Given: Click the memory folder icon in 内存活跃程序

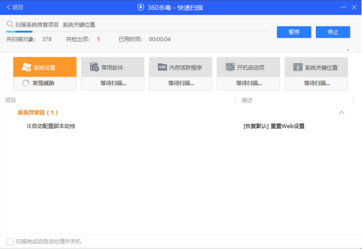Looking at the screenshot, I should point(162,67).
